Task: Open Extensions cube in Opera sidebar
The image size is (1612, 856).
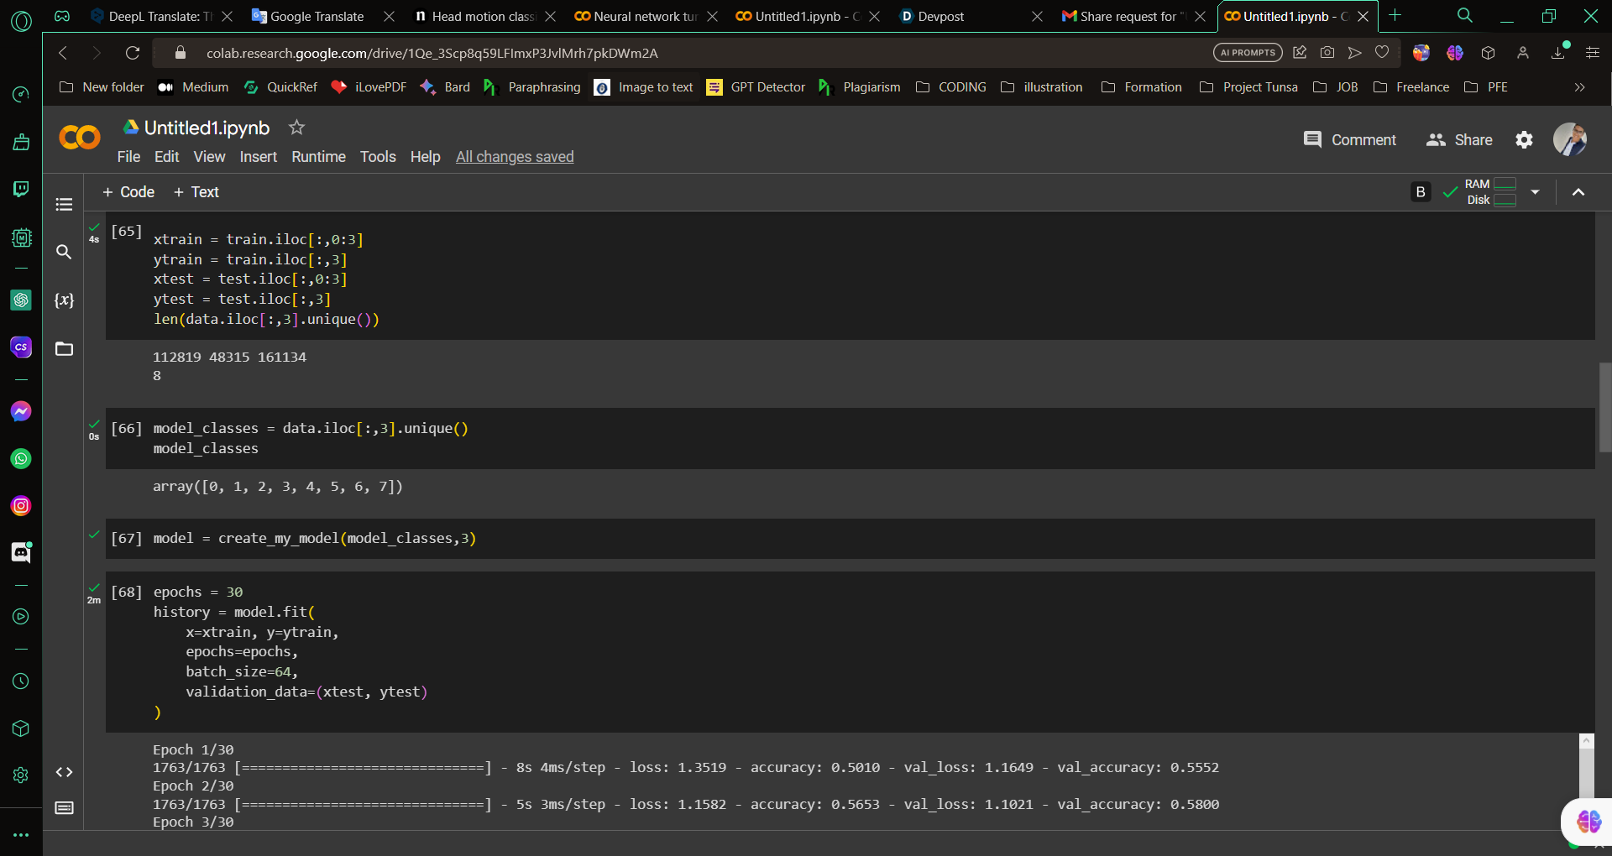Action: 21,728
